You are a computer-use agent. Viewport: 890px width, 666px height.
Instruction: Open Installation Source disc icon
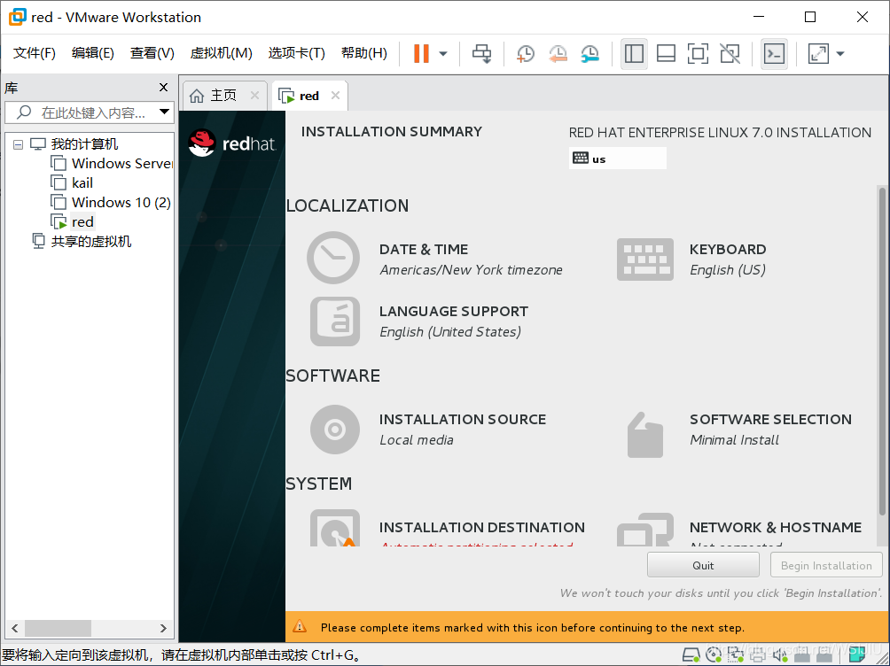coord(335,430)
